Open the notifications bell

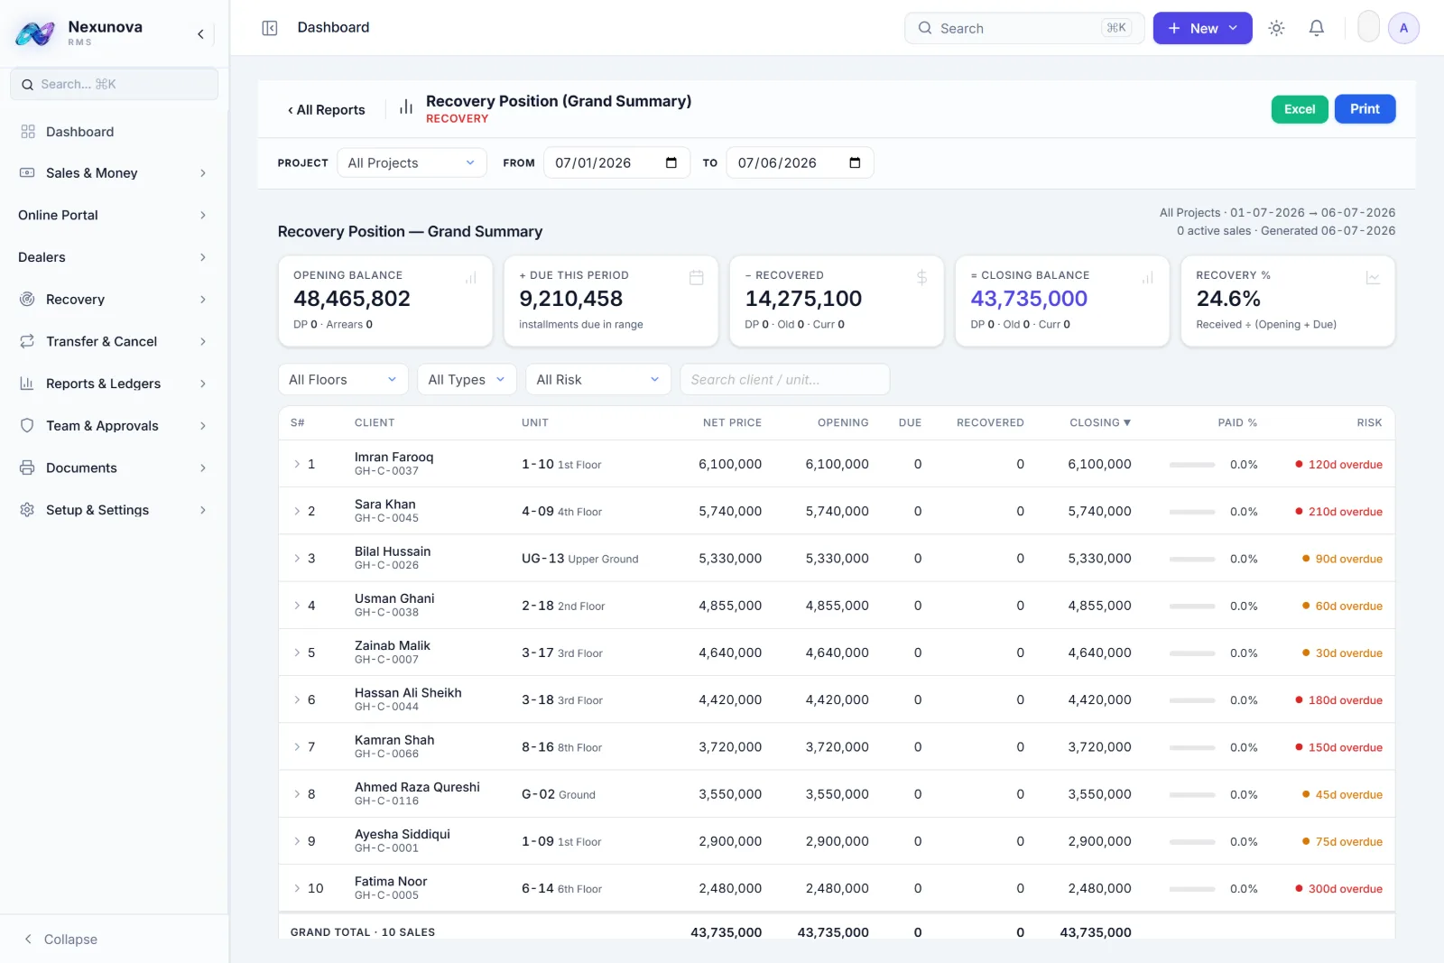[x=1317, y=28]
